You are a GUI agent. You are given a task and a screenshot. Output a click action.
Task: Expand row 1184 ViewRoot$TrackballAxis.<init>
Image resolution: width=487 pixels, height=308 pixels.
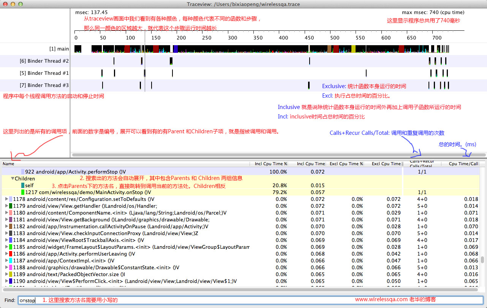tap(6, 240)
